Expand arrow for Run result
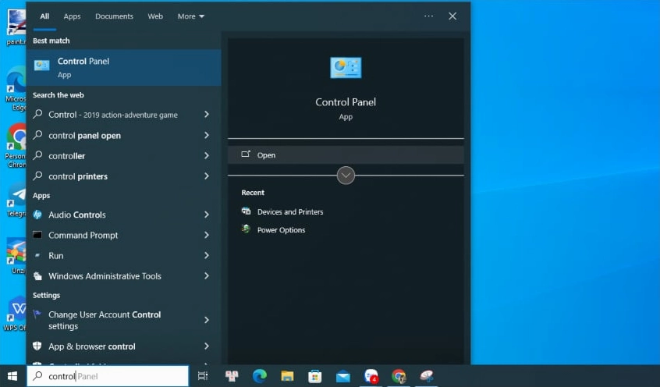Screen dimensions: 660x387 (x=207, y=256)
